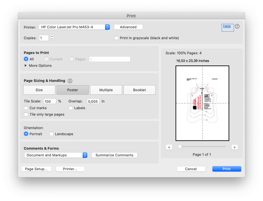The image size is (263, 201).
Task: Go to previous preview page arrow
Action: pyautogui.click(x=169, y=147)
